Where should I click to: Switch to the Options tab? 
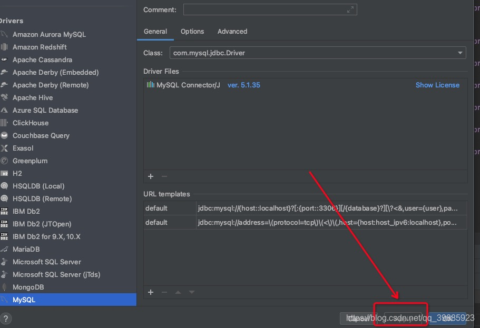point(192,32)
